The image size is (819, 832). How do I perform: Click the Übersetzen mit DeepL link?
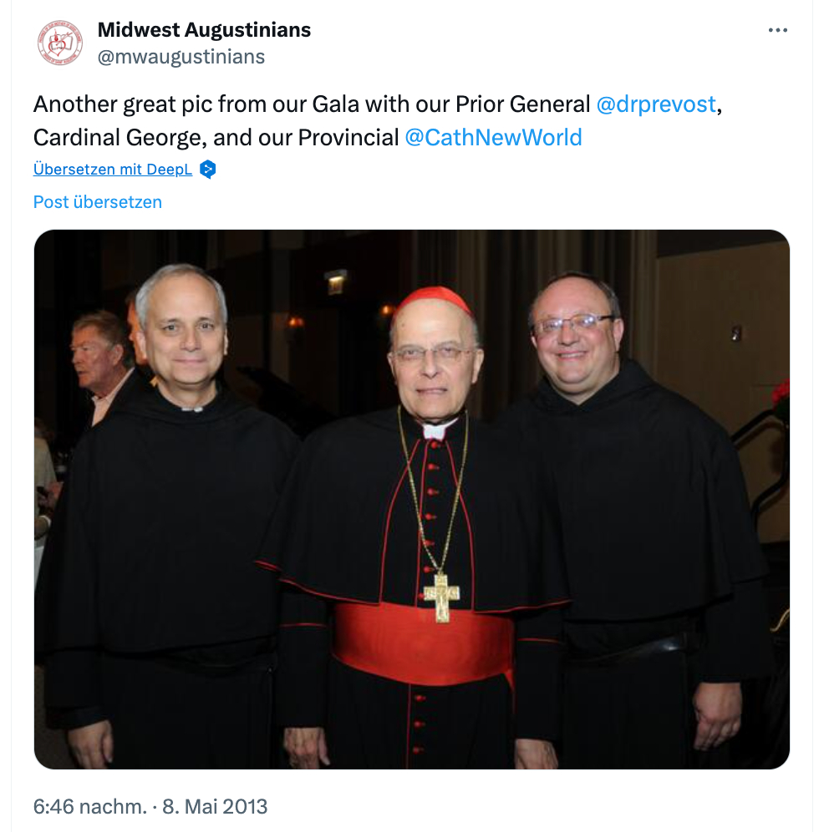(113, 170)
